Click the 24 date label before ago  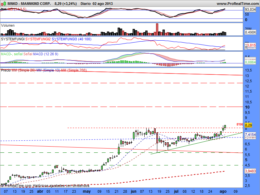pos(210,191)
